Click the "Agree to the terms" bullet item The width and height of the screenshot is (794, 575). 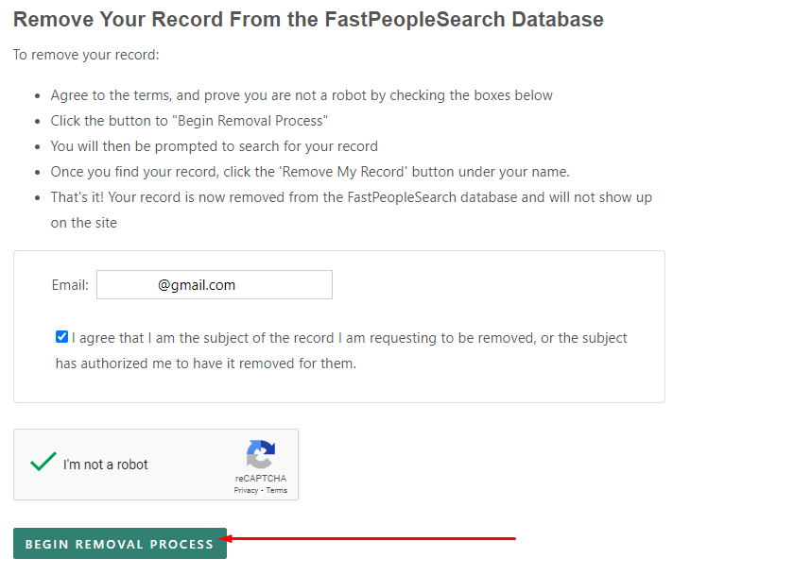pyautogui.click(x=302, y=95)
